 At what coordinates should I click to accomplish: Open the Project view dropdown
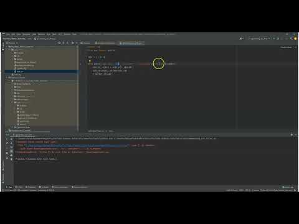coord(12,43)
